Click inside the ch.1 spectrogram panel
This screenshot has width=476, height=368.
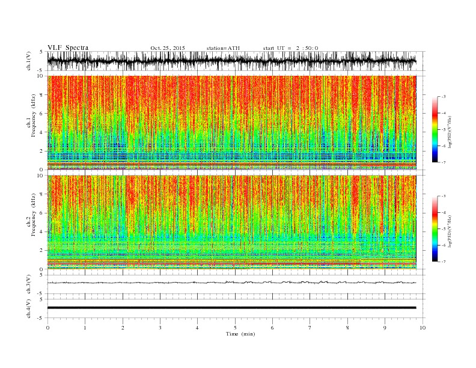tap(231, 123)
